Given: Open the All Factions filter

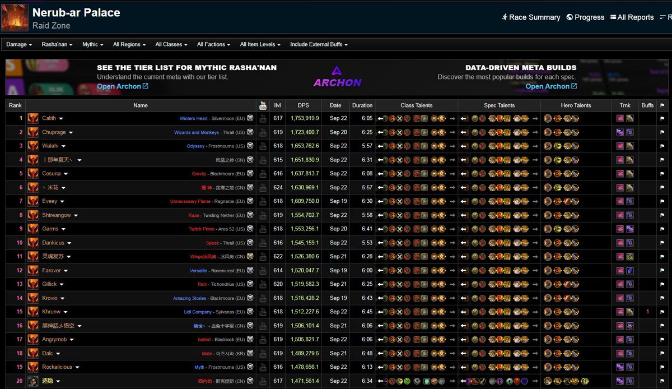Looking at the screenshot, I should tap(214, 44).
